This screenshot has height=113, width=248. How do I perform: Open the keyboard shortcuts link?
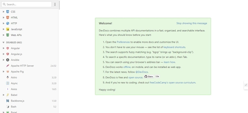[x=174, y=47]
